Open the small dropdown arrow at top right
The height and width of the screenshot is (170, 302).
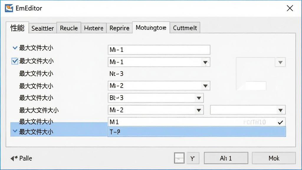click(x=280, y=63)
